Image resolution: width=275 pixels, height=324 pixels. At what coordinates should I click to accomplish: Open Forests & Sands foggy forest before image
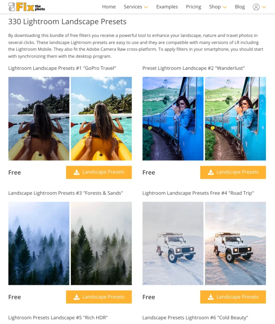[x=39, y=243]
